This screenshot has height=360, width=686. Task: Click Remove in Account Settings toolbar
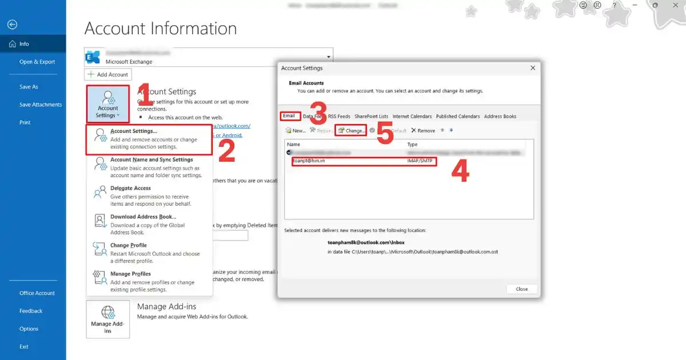click(423, 131)
